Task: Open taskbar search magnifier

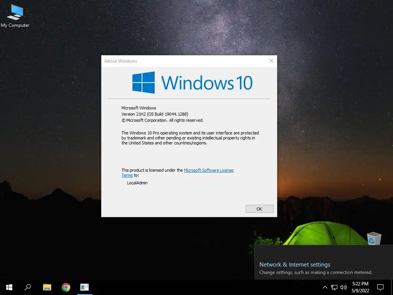Action: point(28,287)
